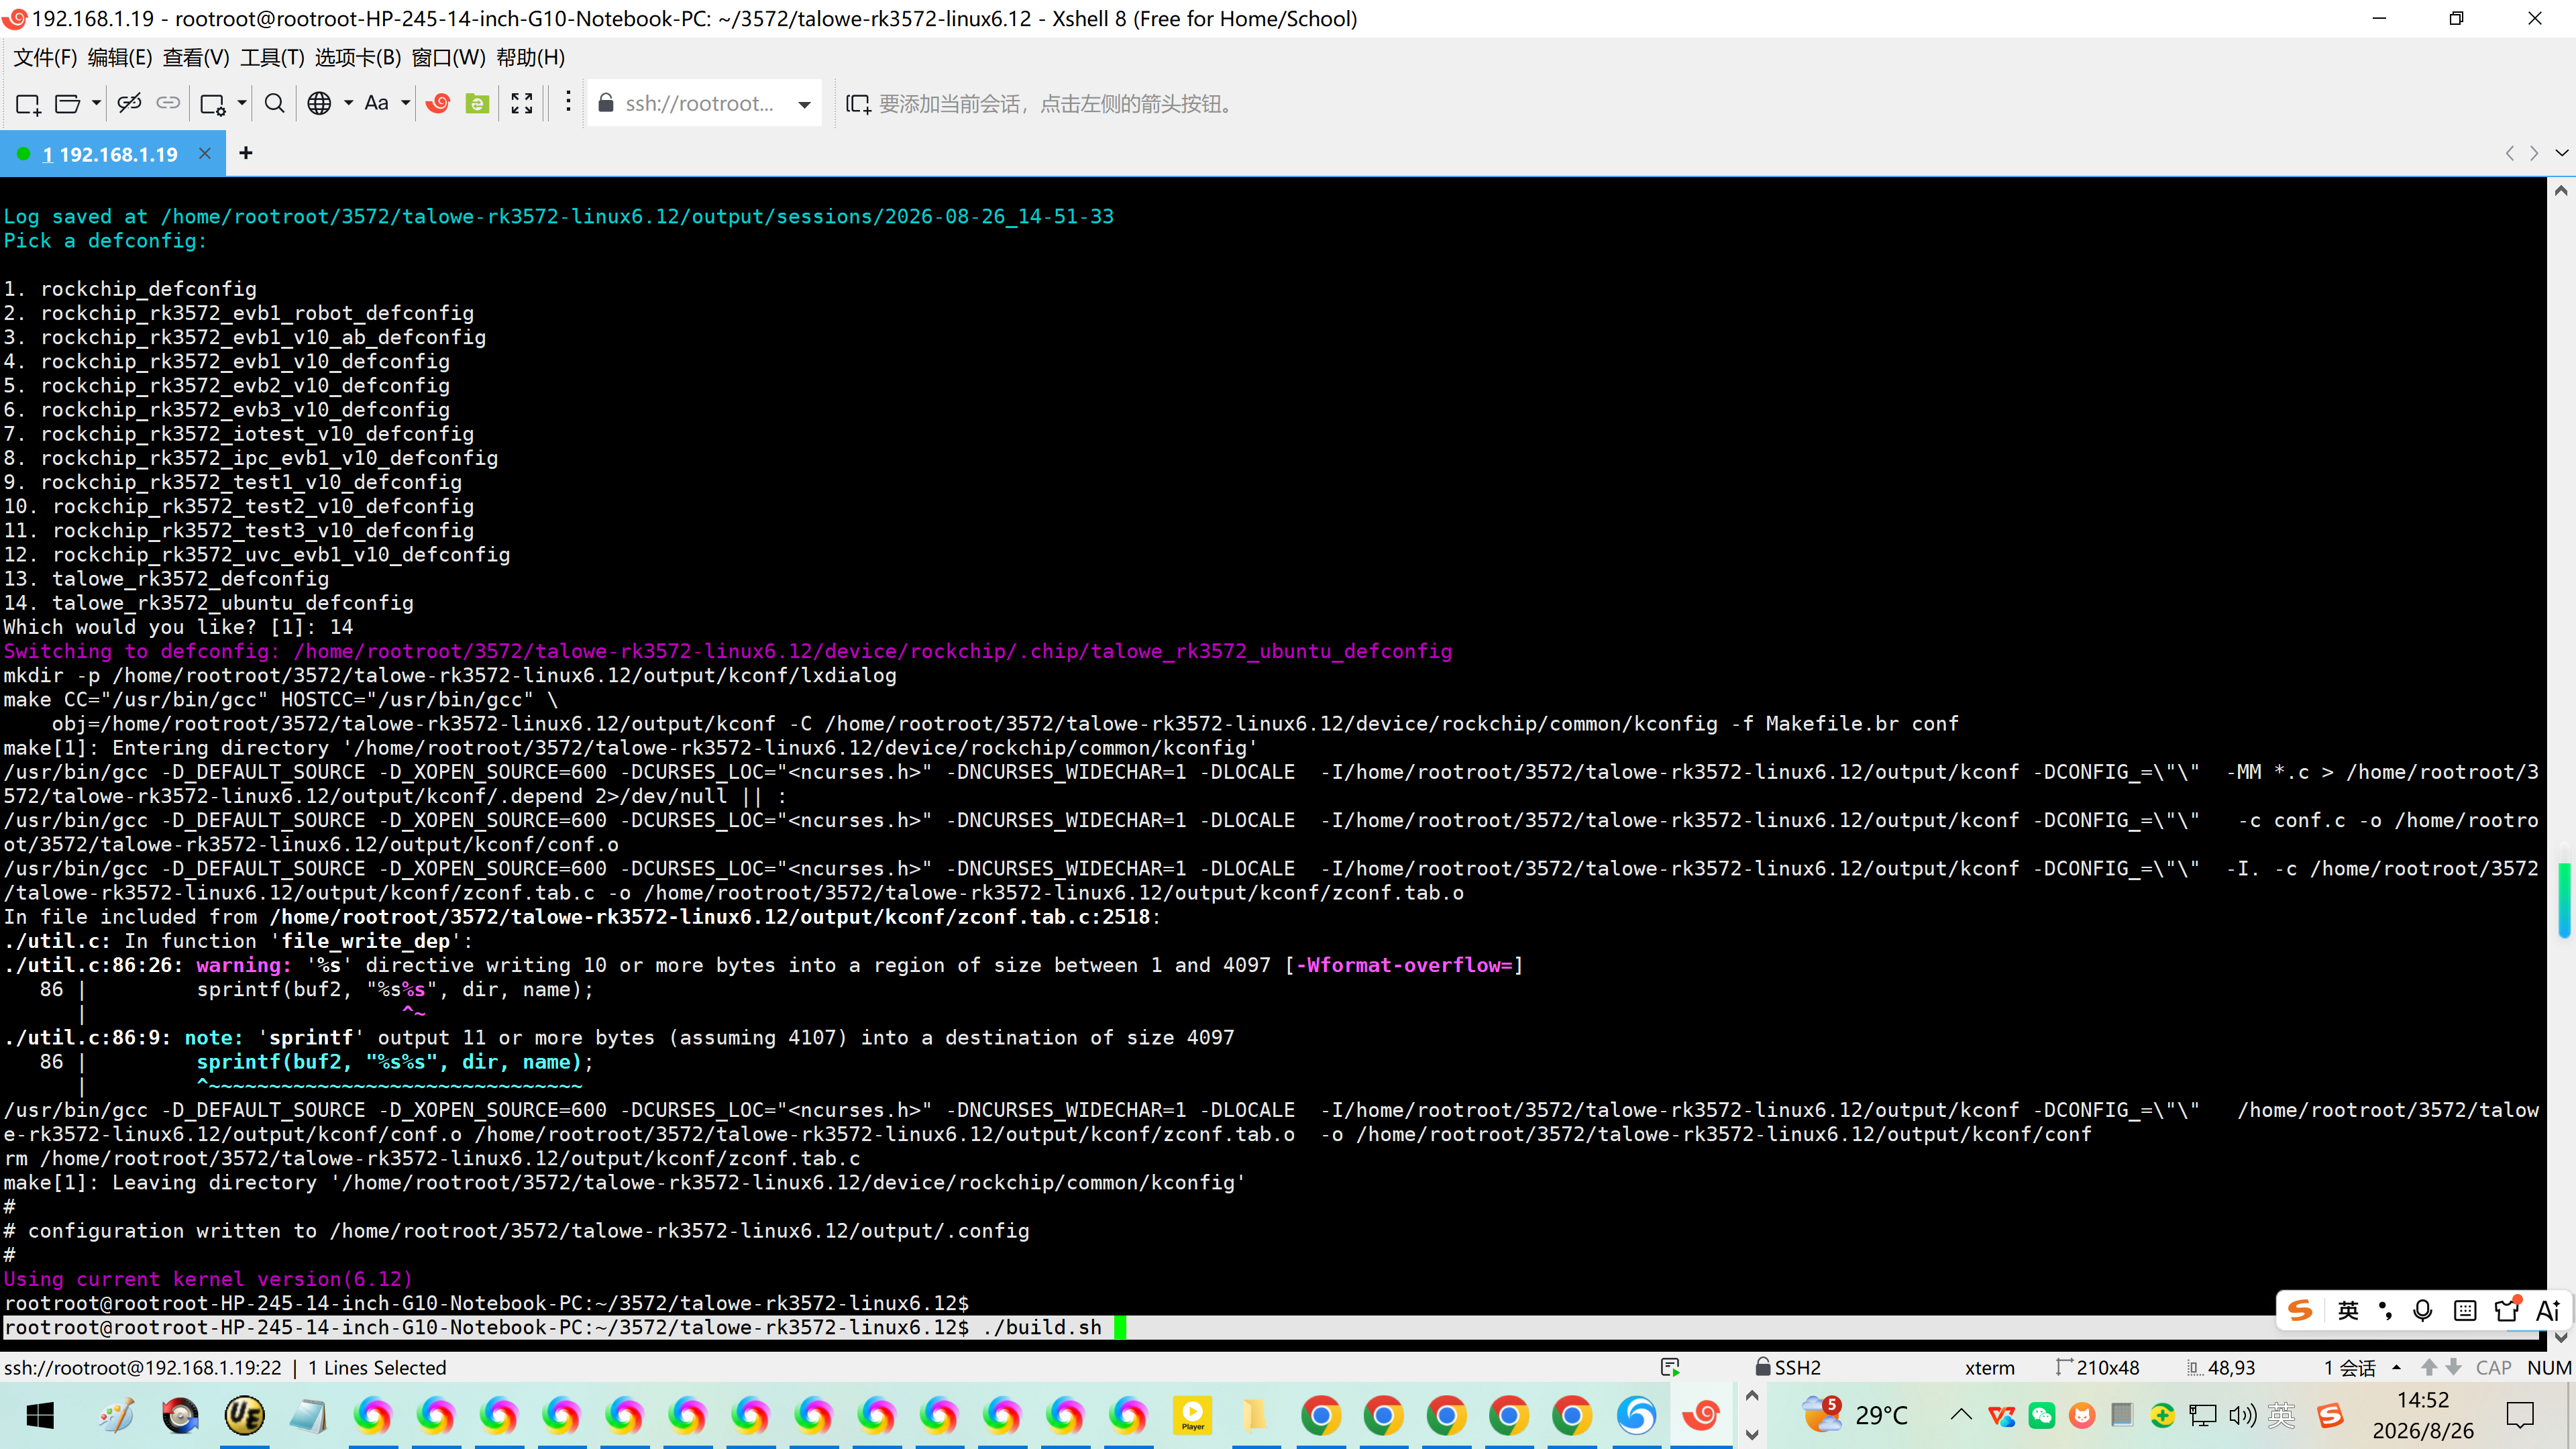Open the Windows Start button
The image size is (2576, 1449).
coord(40,1415)
